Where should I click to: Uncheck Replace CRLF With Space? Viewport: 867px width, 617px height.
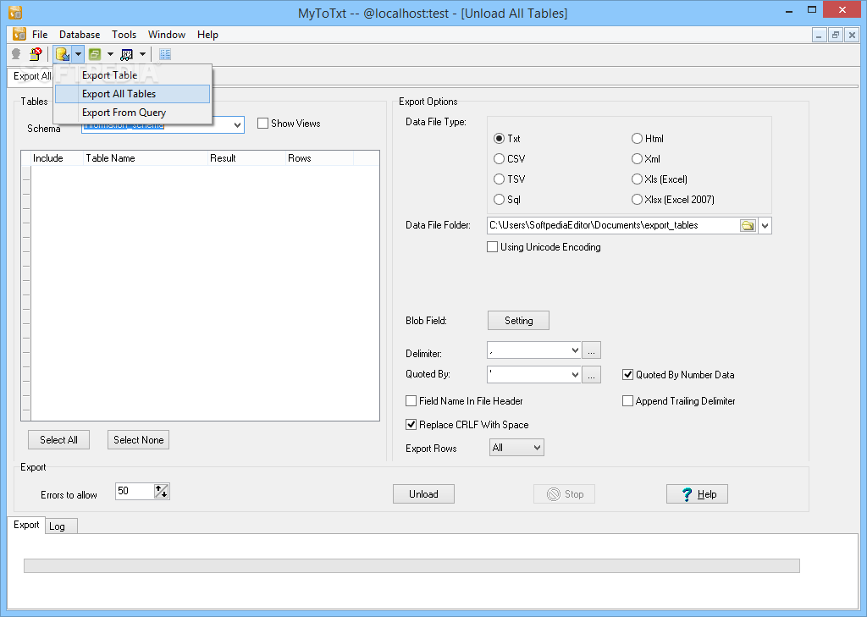(x=411, y=425)
